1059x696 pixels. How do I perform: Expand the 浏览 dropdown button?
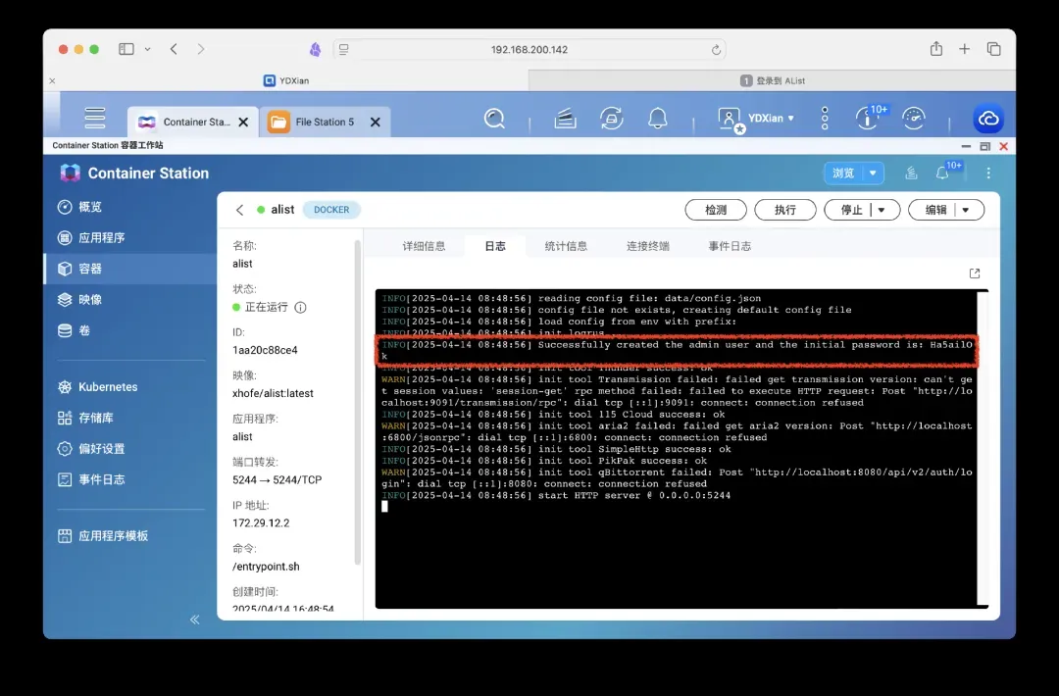coord(873,174)
